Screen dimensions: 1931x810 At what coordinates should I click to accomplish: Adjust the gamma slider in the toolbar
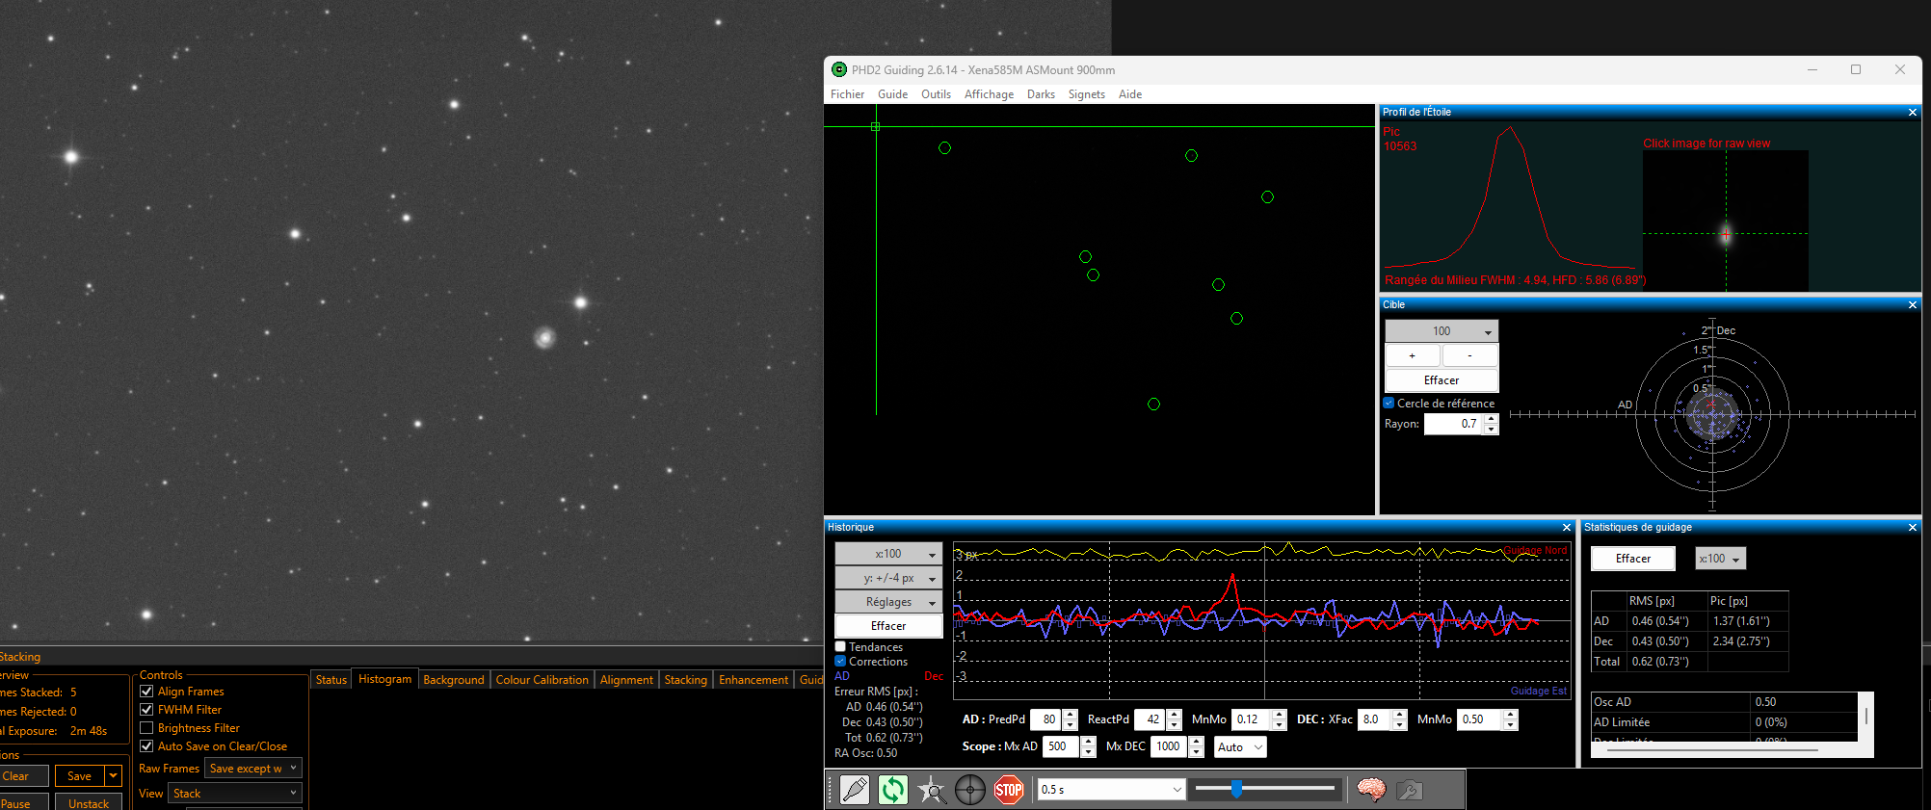1236,789
